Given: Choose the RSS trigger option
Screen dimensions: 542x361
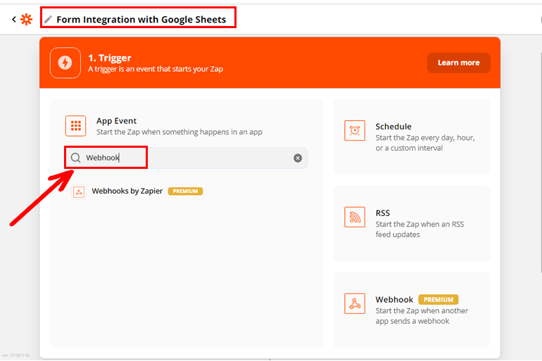Looking at the screenshot, I should coord(411,224).
